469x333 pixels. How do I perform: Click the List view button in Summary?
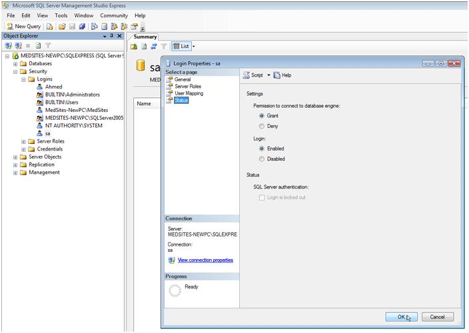click(x=181, y=47)
